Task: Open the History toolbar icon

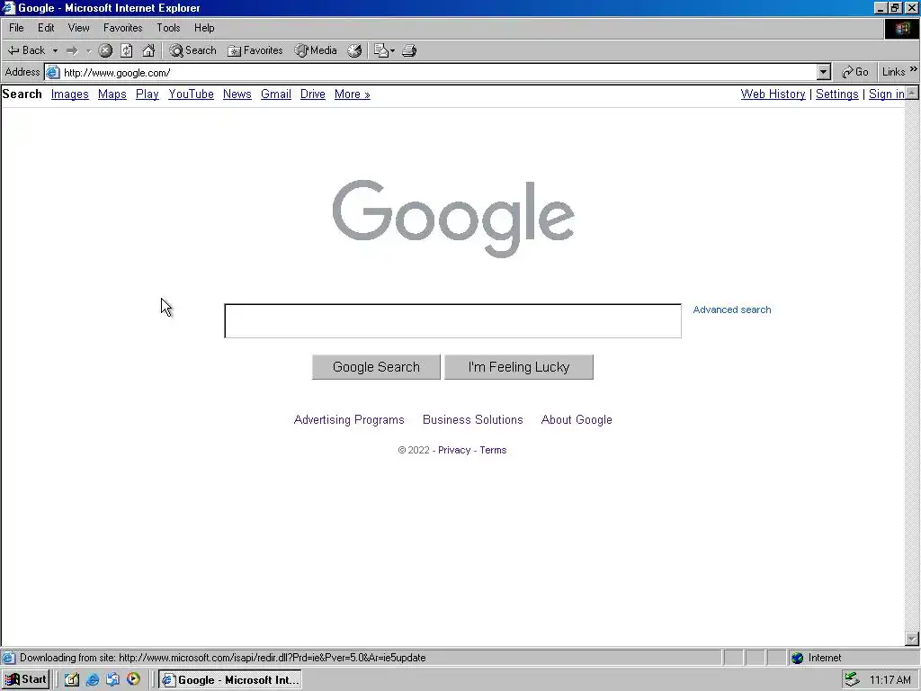Action: 354,50
